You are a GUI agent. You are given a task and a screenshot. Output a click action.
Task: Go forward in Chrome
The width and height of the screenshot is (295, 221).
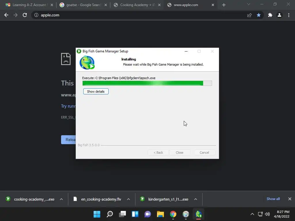click(x=16, y=15)
